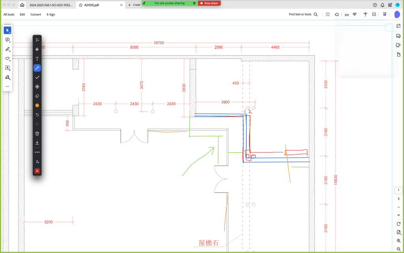Open the notifications bell
The height and width of the screenshot is (253, 404).
[x=382, y=5]
